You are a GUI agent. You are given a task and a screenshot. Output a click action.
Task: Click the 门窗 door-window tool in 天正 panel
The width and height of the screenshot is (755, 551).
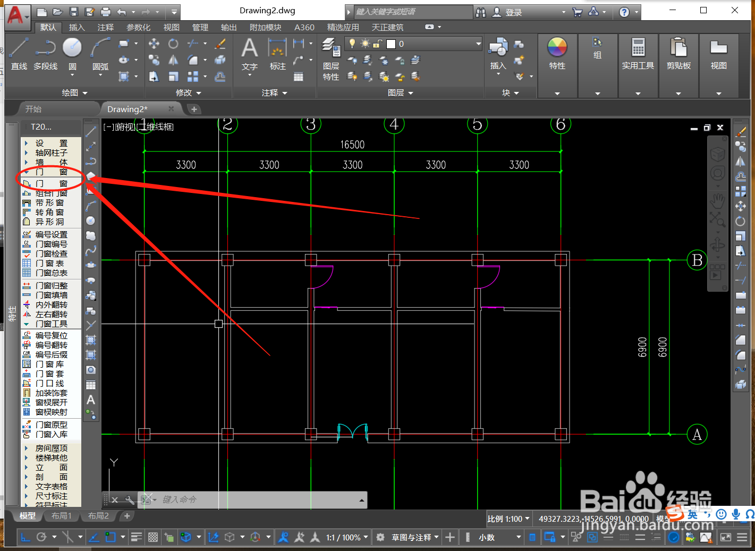[x=46, y=184]
